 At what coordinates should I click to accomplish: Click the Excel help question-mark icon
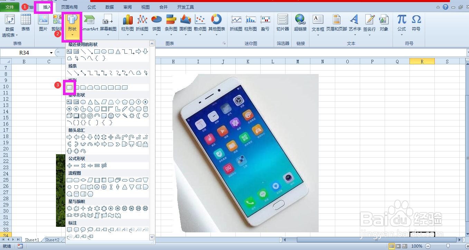445,7
